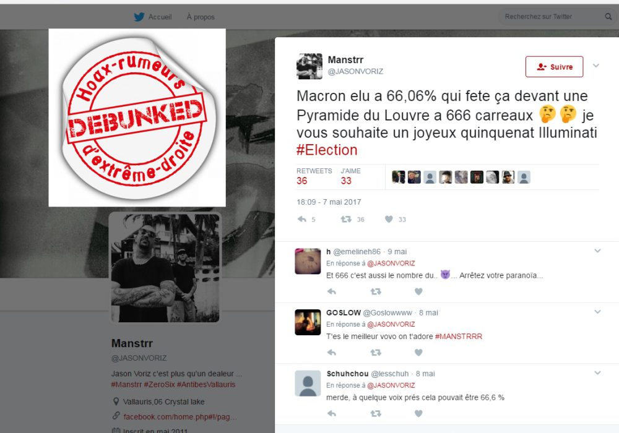
Task: Click the search magnifier icon
Action: [x=608, y=17]
